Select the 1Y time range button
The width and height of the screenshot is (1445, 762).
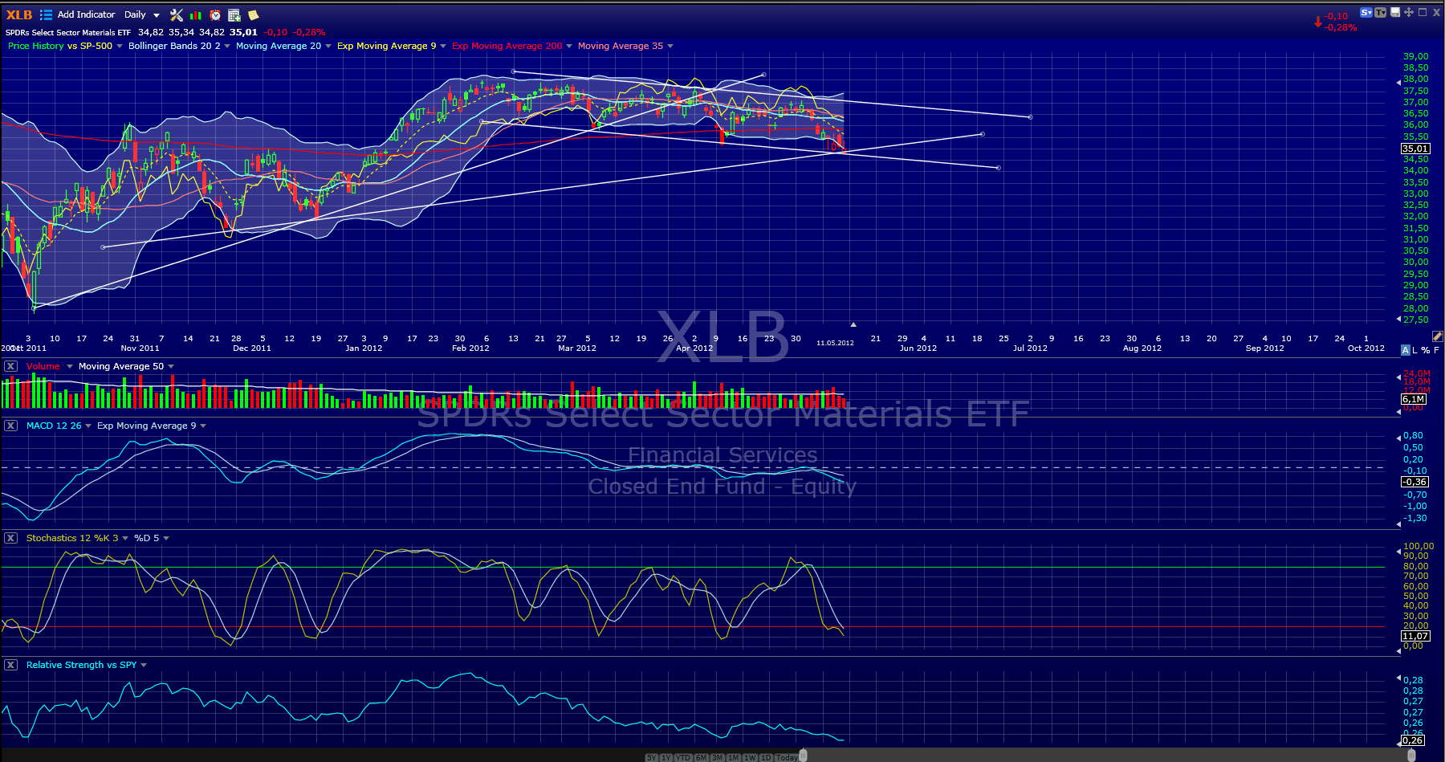coord(666,757)
